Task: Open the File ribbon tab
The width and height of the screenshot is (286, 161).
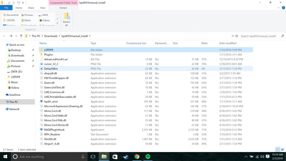Action: click(x=6, y=8)
